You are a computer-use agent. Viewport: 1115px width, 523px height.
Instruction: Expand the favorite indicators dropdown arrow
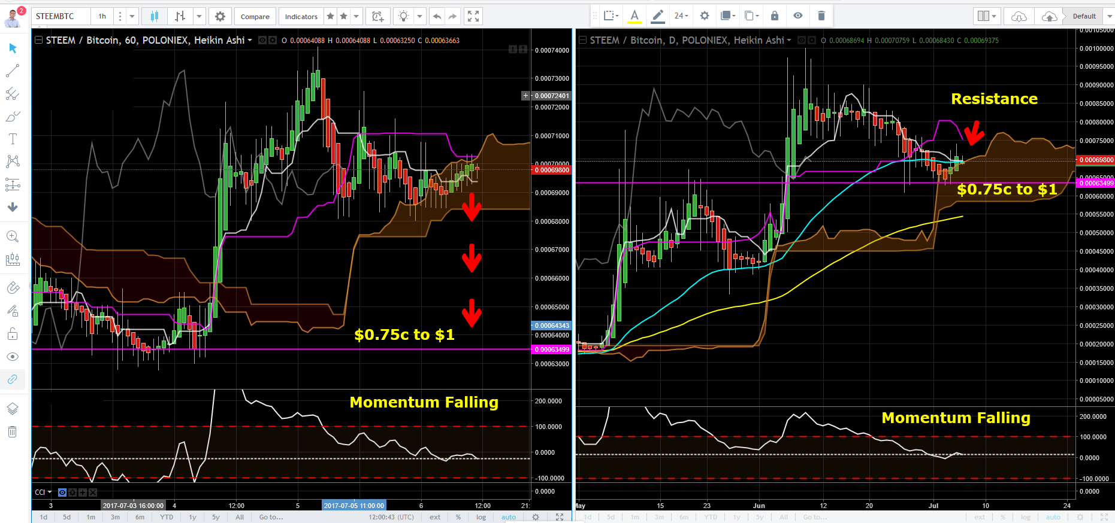(x=356, y=16)
